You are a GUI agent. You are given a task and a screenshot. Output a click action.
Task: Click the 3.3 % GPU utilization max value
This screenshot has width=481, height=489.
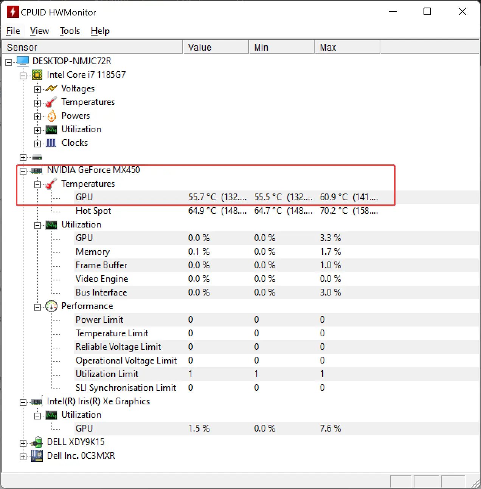(330, 238)
